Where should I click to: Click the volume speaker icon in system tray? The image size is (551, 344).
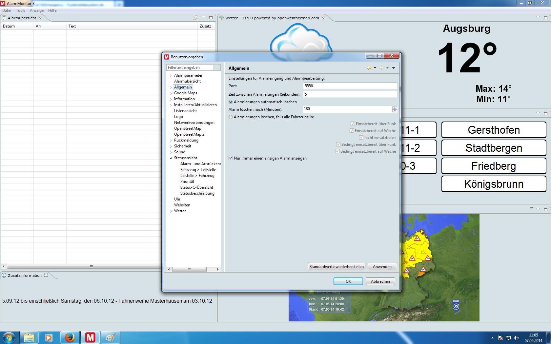(x=516, y=338)
